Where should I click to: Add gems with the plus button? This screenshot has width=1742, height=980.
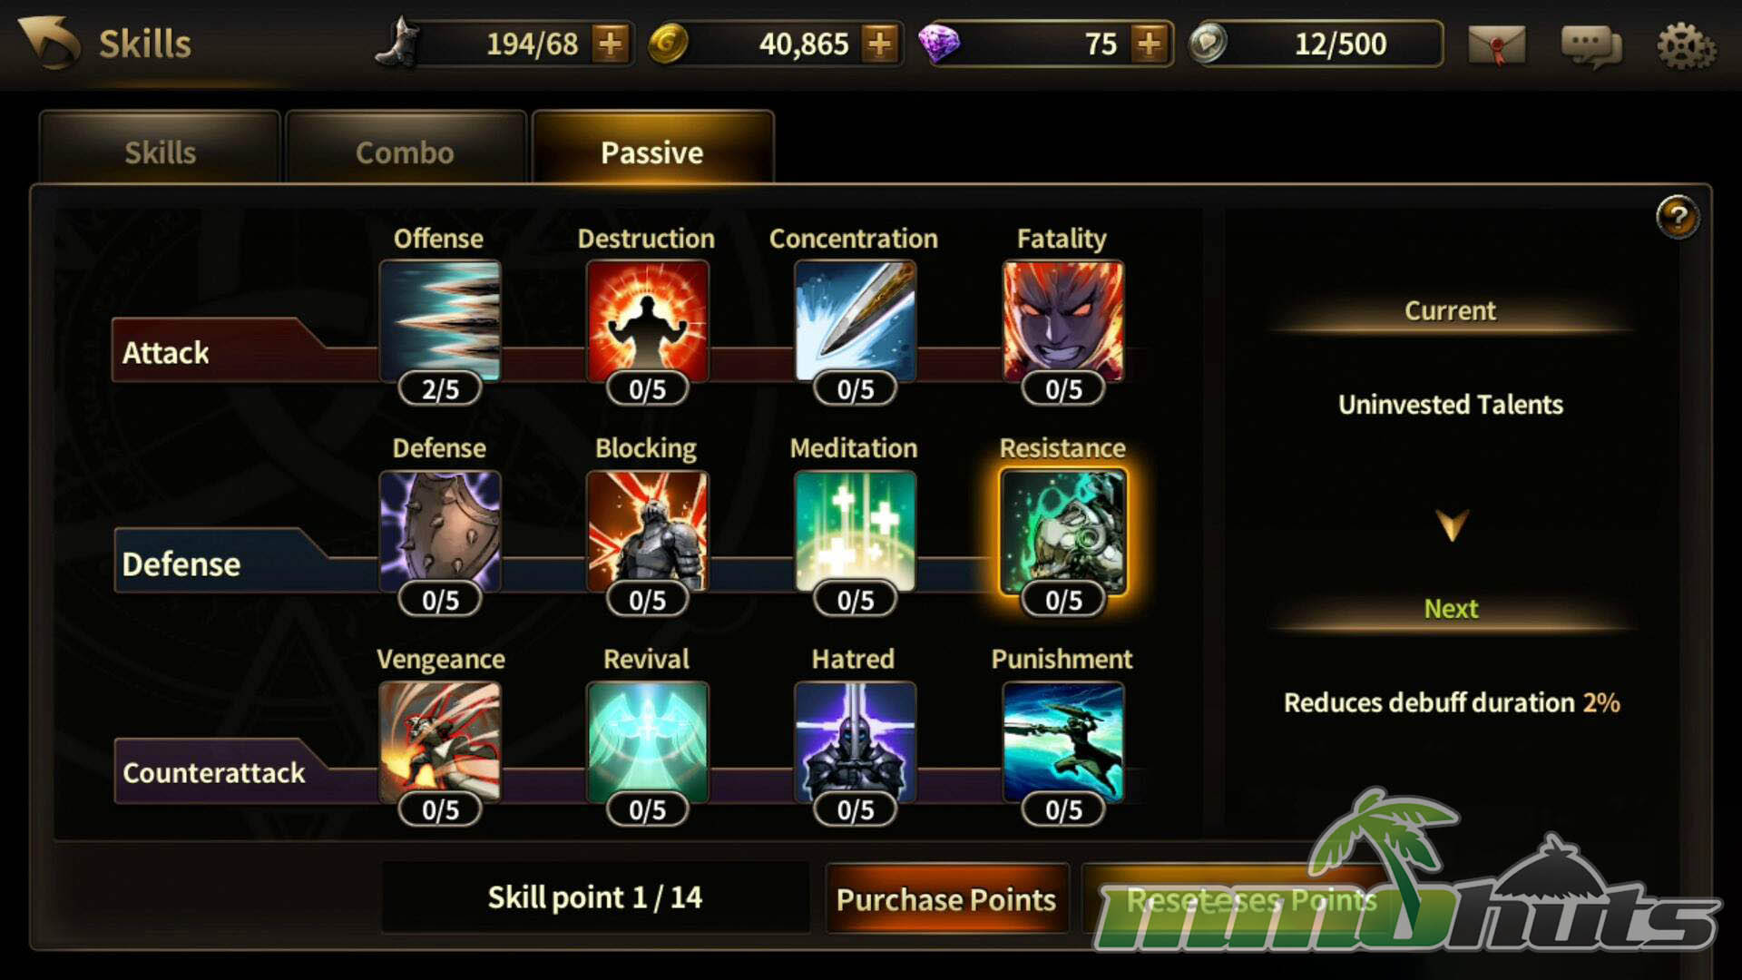point(1150,44)
